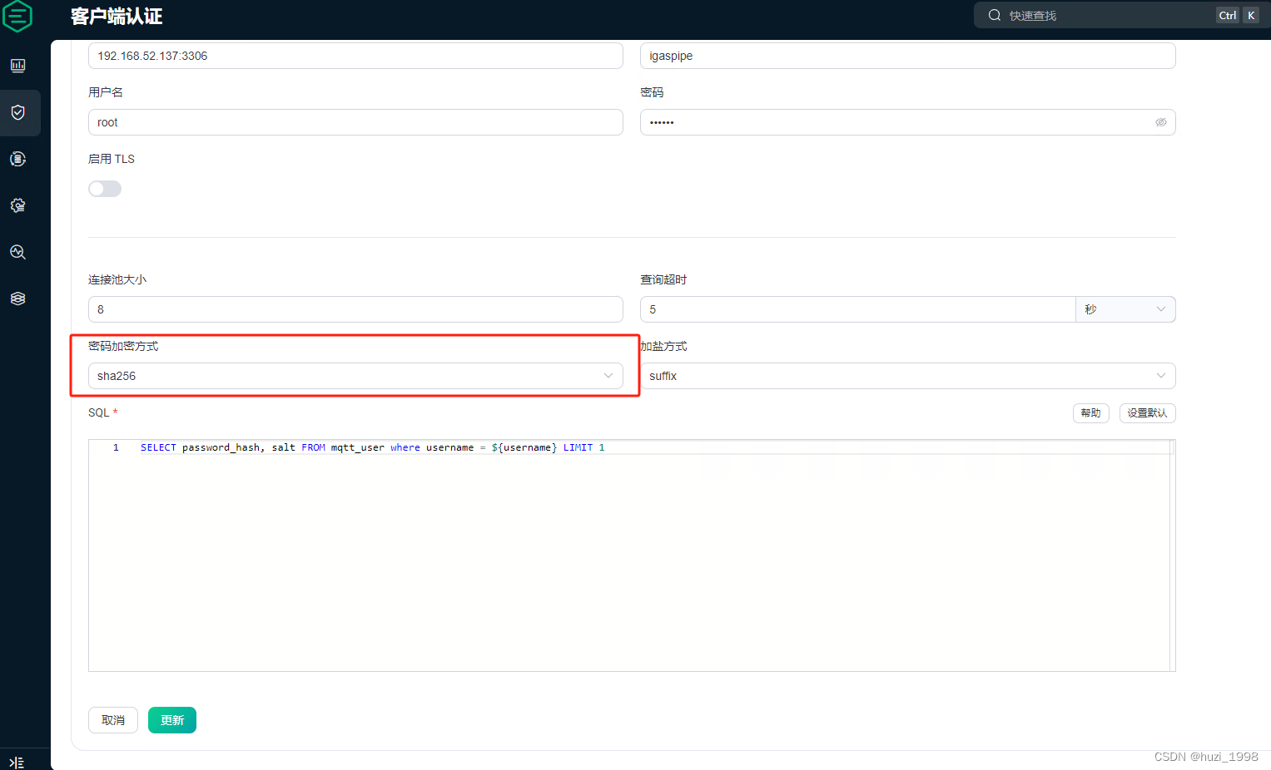
Task: Click the 设置默认 button
Action: 1147,413
